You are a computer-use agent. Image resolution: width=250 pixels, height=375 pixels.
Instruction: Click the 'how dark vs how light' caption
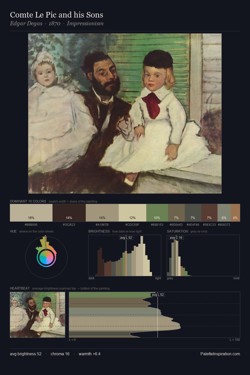click(x=127, y=231)
